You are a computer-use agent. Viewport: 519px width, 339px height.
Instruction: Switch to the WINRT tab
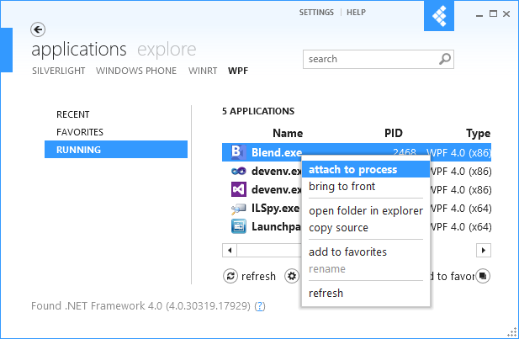click(203, 71)
